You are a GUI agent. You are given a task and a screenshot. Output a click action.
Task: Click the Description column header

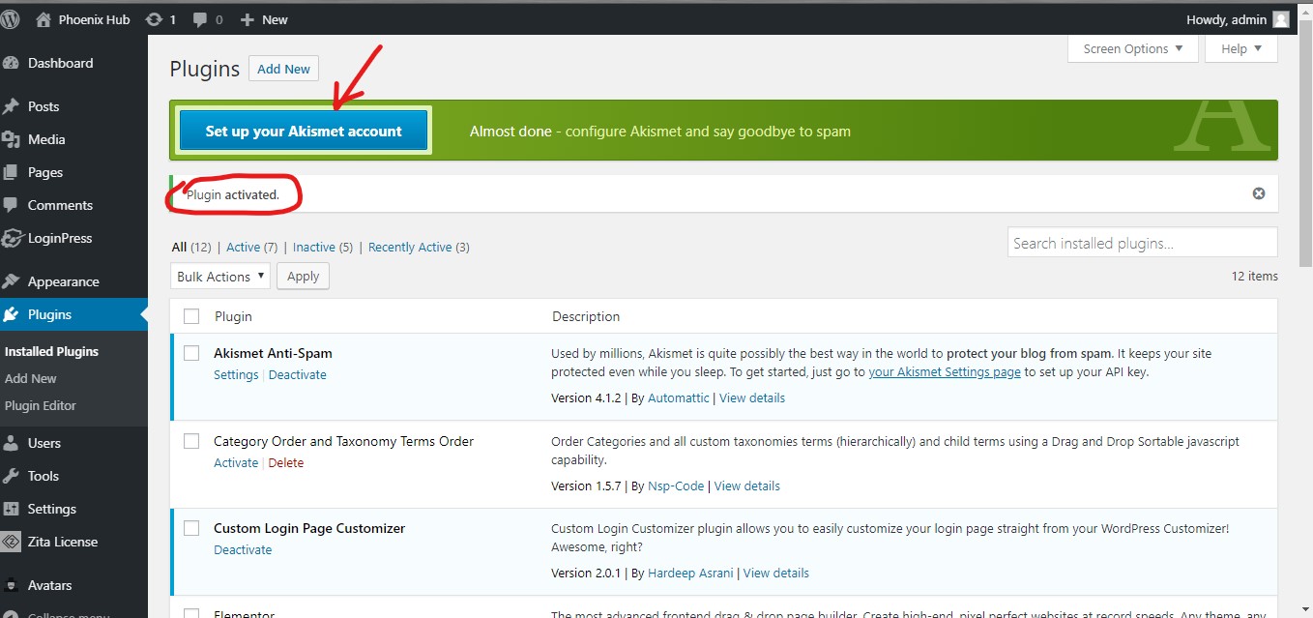(x=586, y=316)
